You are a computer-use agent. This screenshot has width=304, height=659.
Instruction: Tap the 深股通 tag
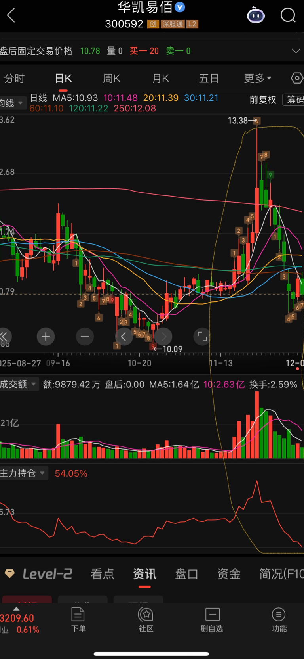click(x=173, y=24)
